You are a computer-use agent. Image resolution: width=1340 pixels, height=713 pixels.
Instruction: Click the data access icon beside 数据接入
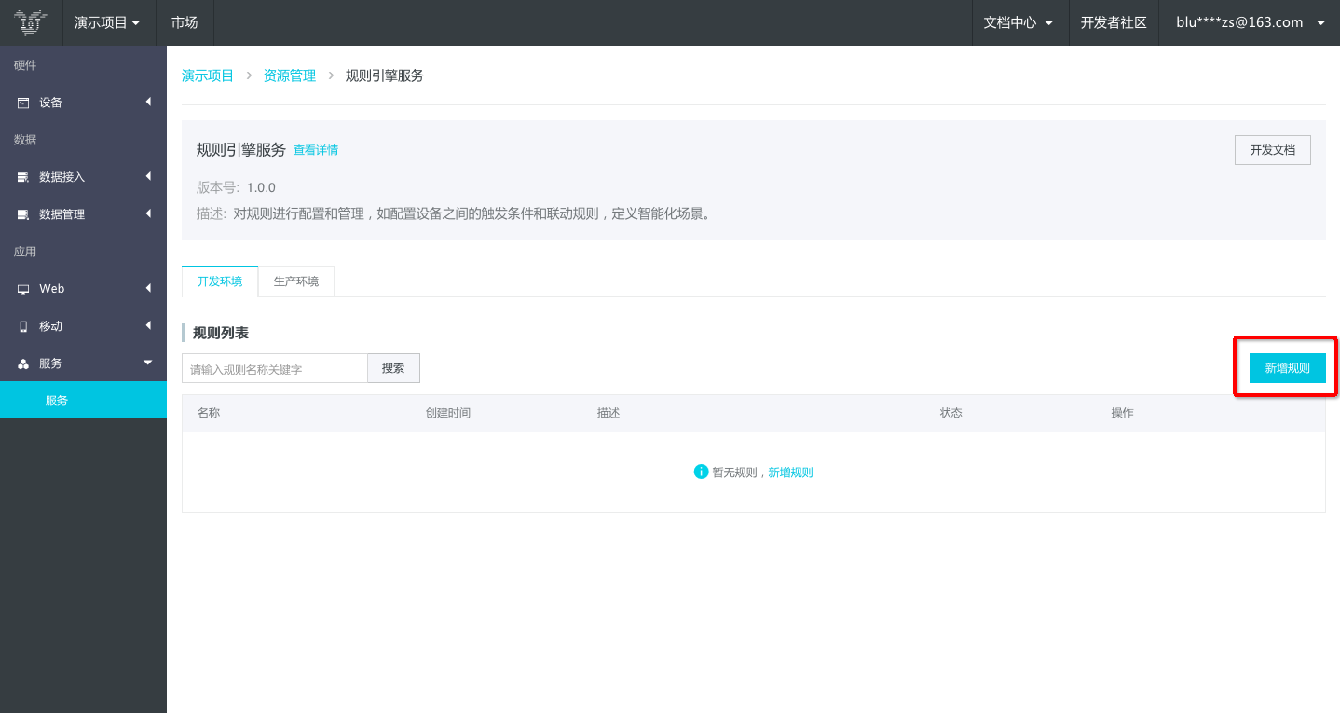pos(23,177)
